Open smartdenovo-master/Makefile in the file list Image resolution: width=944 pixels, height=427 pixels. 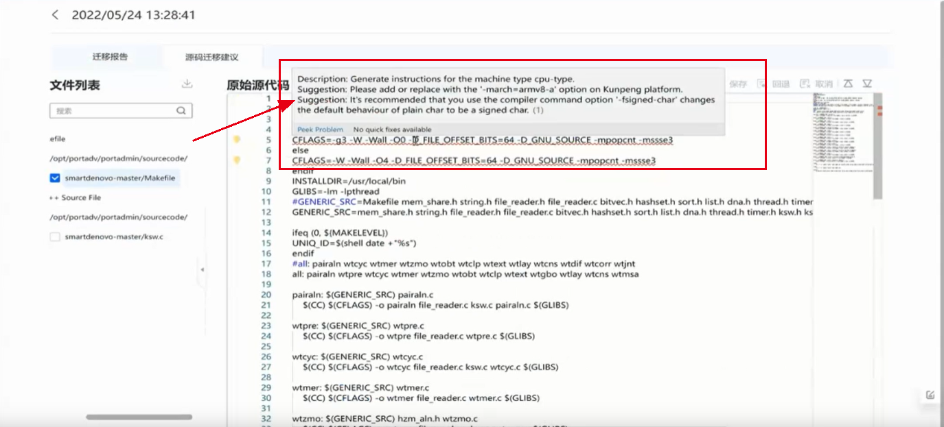click(120, 178)
